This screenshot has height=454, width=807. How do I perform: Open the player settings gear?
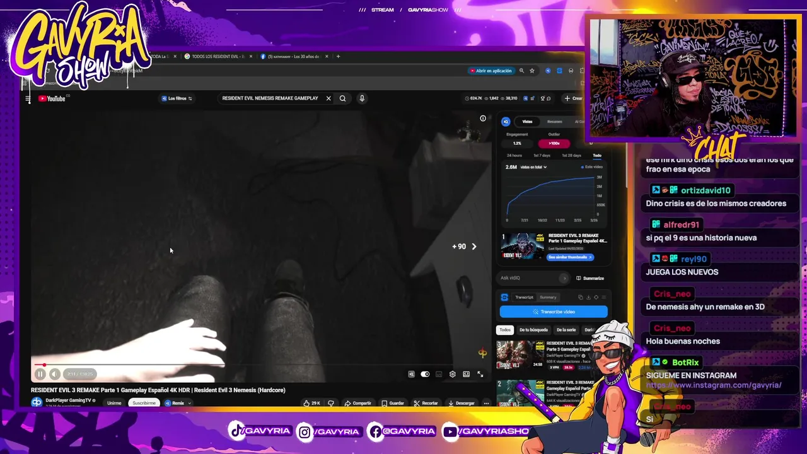tap(452, 375)
